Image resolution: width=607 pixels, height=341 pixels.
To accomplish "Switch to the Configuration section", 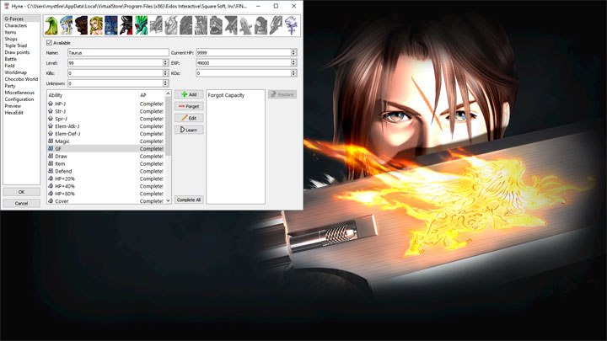I will pos(21,99).
